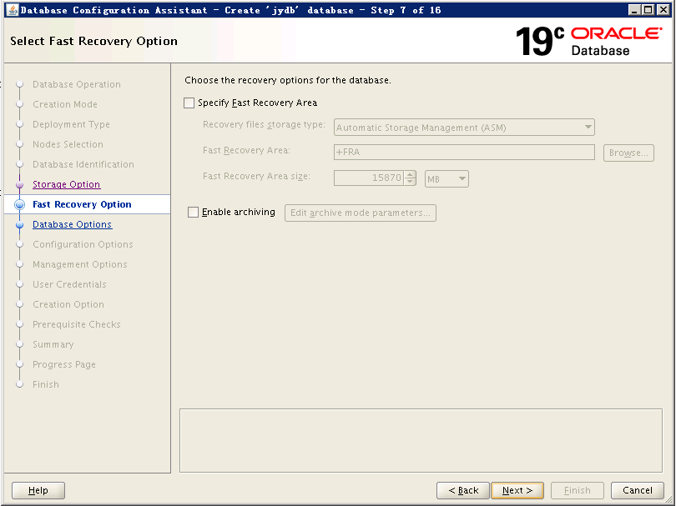Click Database Operation step in sidebar

coord(77,84)
